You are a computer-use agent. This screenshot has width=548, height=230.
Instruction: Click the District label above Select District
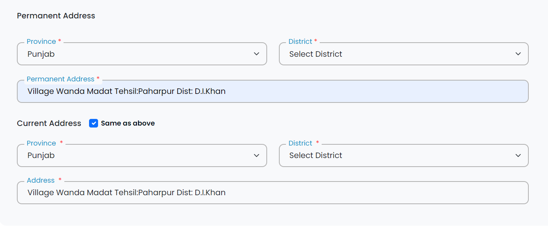point(300,41)
